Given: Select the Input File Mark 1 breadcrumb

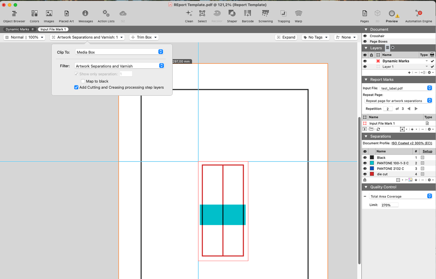Looking at the screenshot, I should [53, 29].
